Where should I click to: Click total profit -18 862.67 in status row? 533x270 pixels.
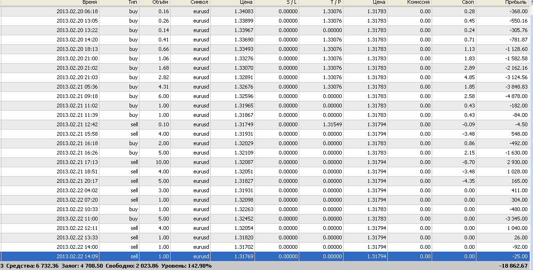pyautogui.click(x=513, y=266)
